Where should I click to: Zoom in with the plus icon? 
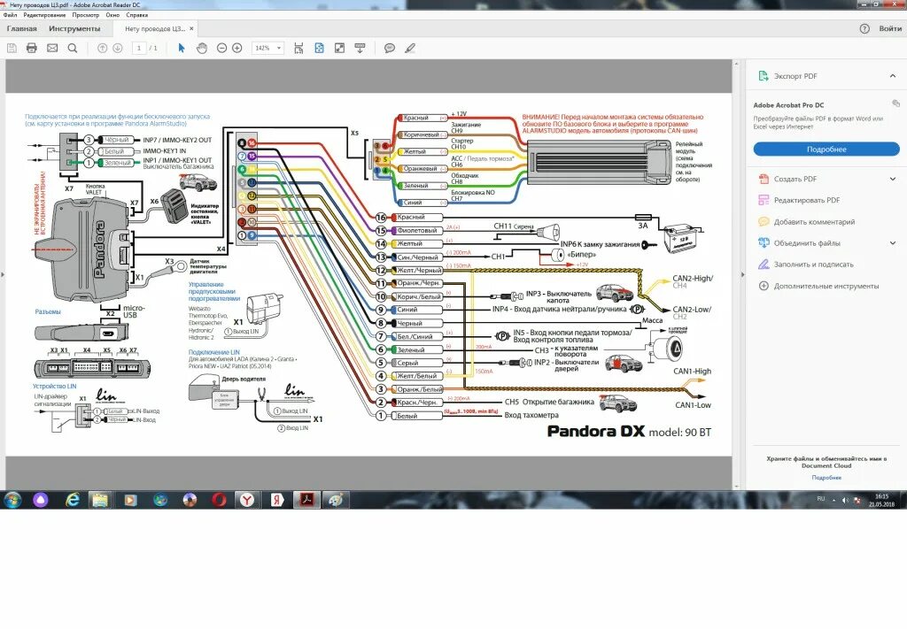pos(237,49)
